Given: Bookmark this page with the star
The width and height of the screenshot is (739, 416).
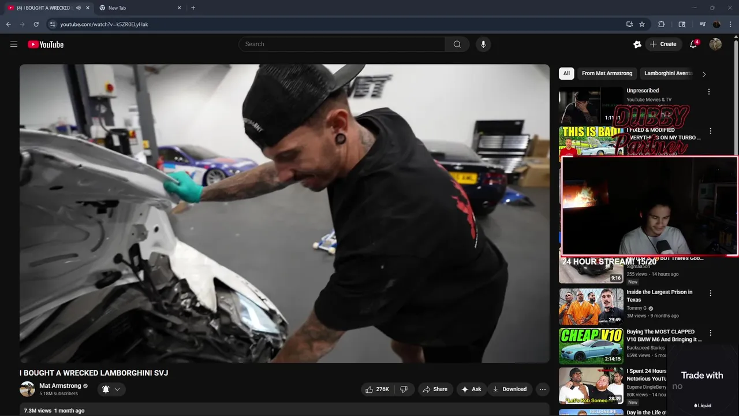Looking at the screenshot, I should pos(642,24).
